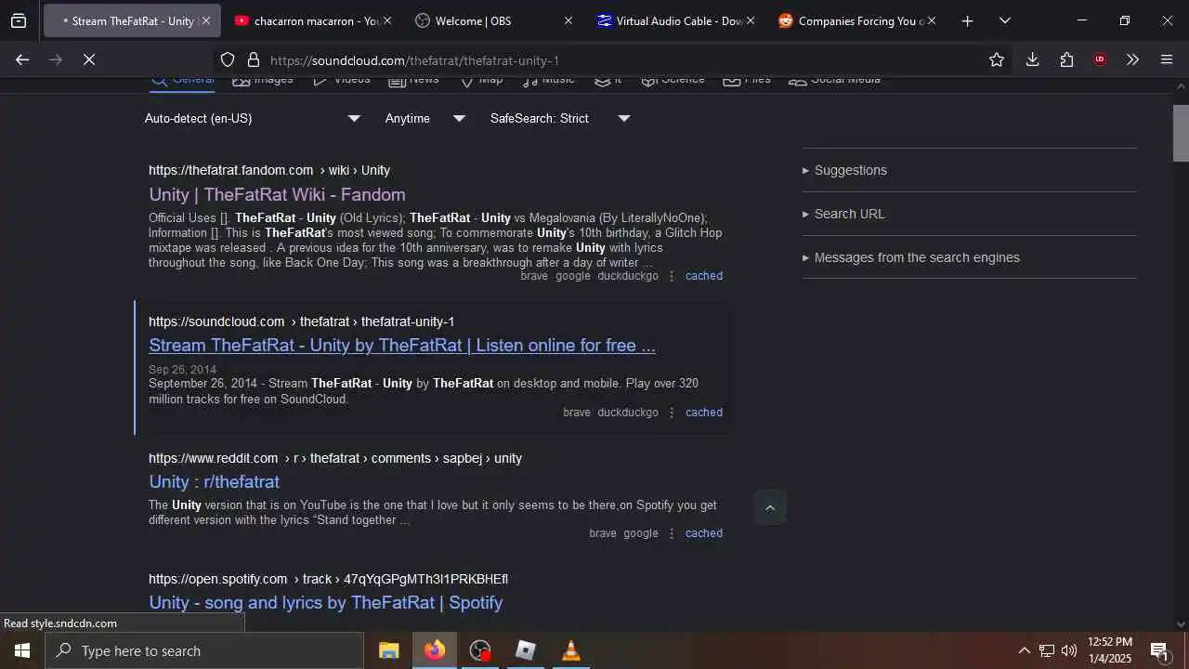The height and width of the screenshot is (669, 1189).
Task: Open Unity | TheFatRat Wiki - Fandom result
Action: pyautogui.click(x=277, y=194)
